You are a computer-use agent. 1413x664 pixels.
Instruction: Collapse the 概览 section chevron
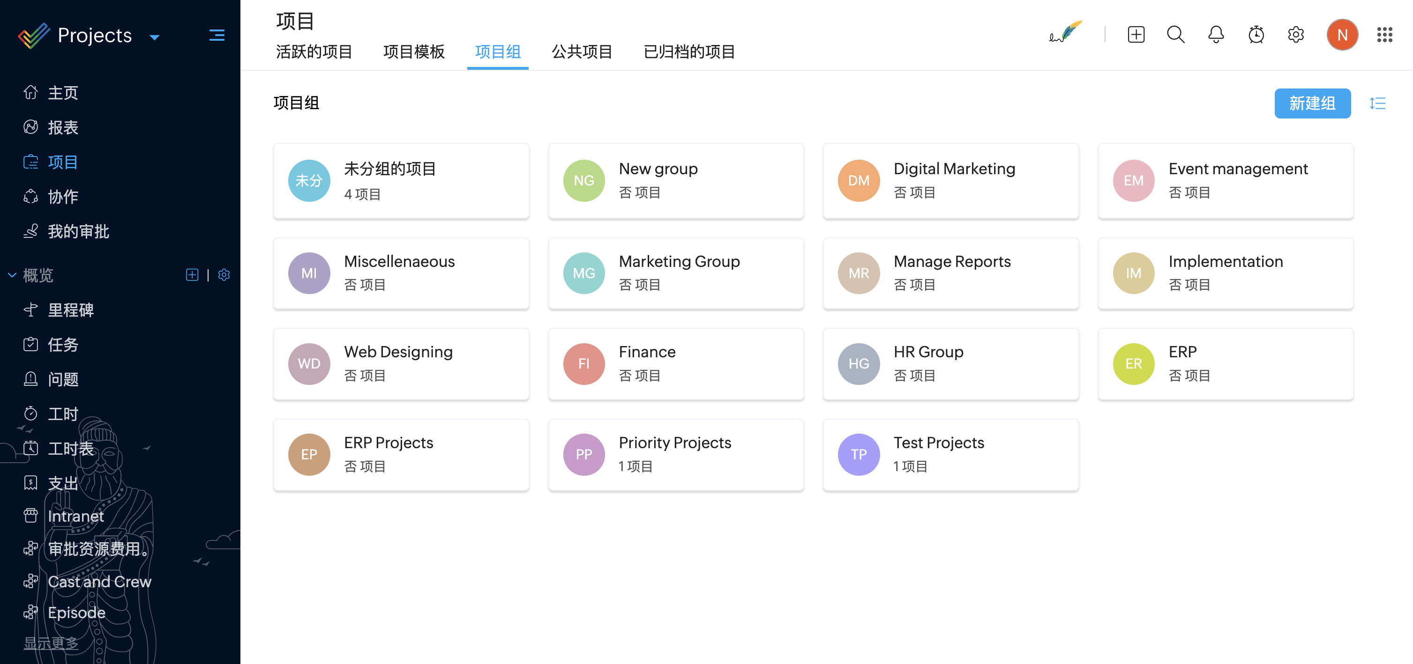(12, 275)
